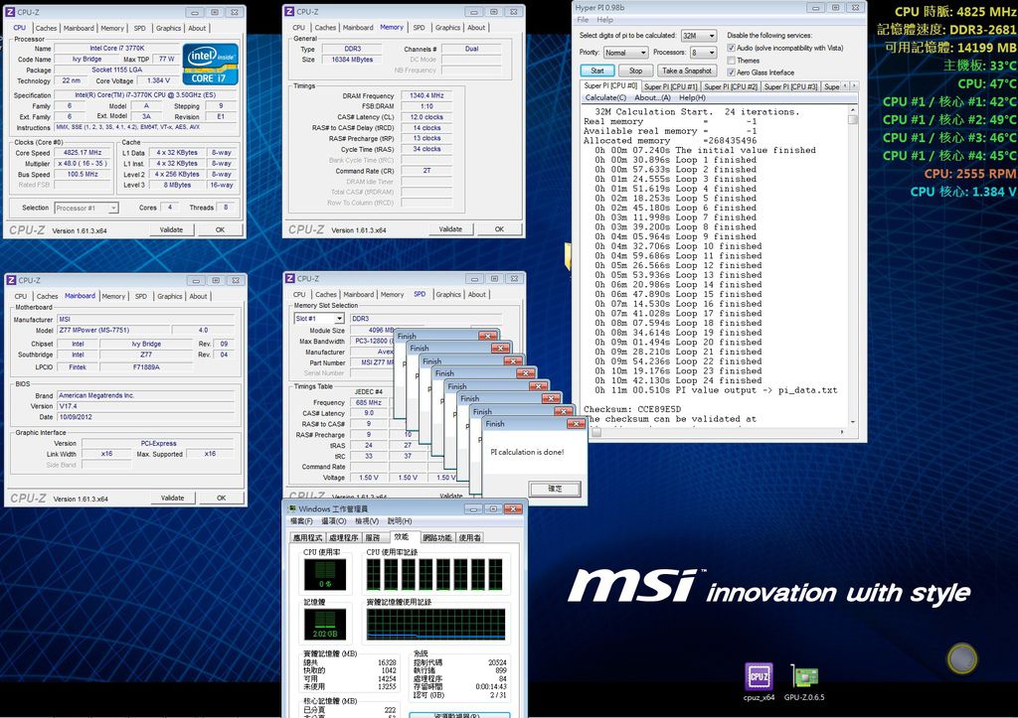Open the digits of pi 32M dropdown
Viewport: 1018px width, 718px height.
[699, 36]
